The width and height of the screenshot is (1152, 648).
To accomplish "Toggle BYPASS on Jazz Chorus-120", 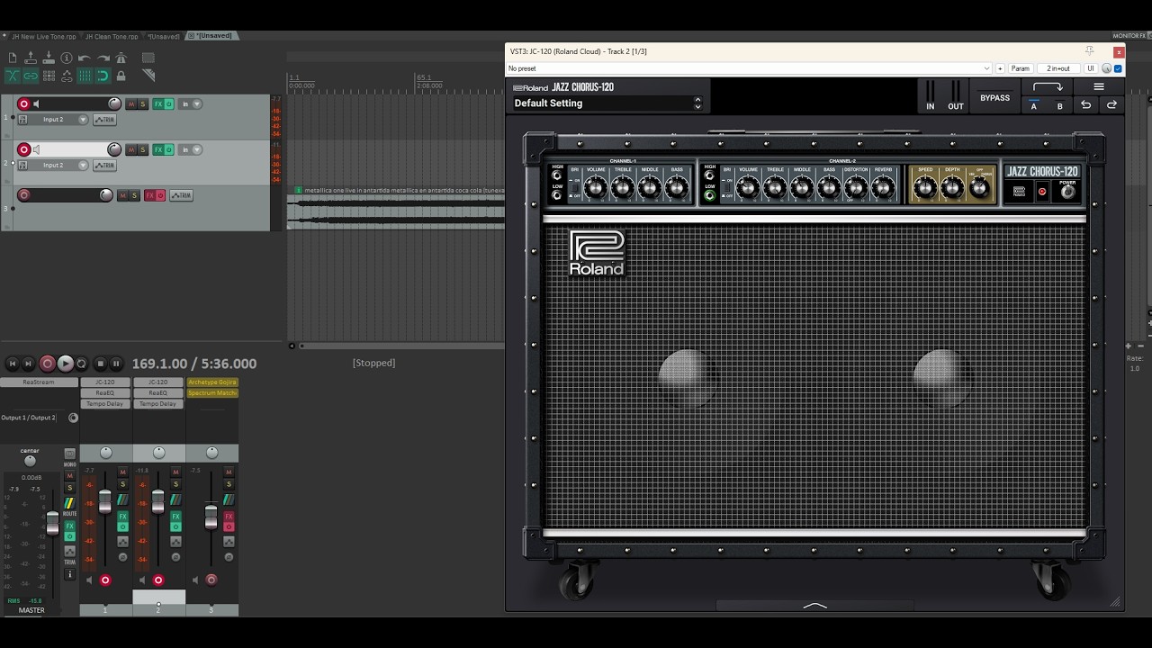I will click(x=994, y=98).
